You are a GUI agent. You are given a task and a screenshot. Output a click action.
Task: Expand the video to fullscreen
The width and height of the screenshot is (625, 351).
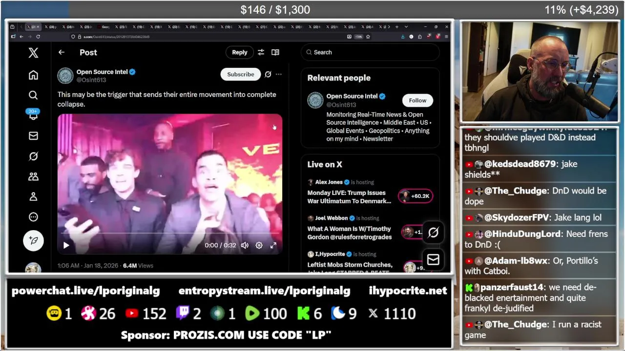(273, 245)
